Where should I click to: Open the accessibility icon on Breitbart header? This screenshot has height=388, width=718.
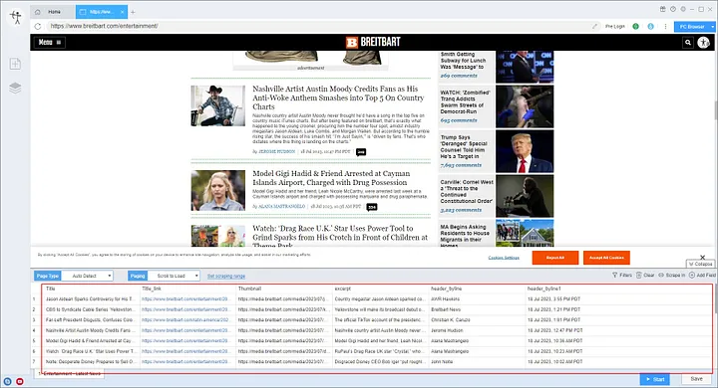[703, 43]
